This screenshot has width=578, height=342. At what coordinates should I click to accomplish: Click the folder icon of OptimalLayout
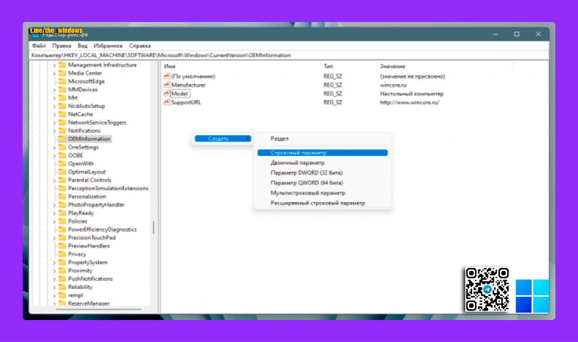click(62, 172)
